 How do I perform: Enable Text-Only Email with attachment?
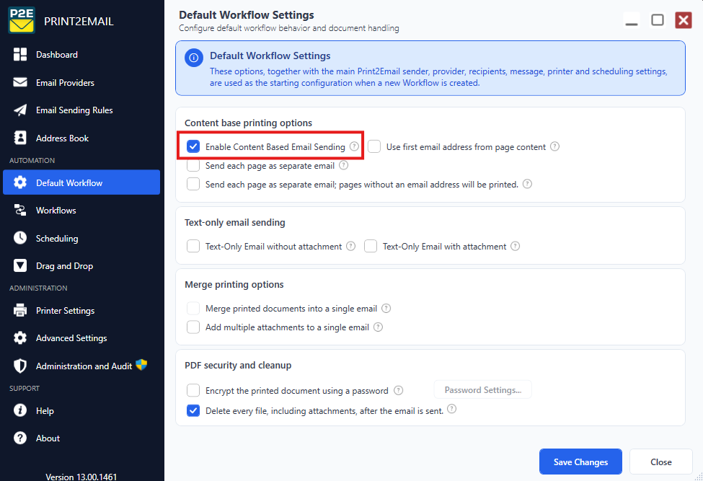pyautogui.click(x=371, y=246)
